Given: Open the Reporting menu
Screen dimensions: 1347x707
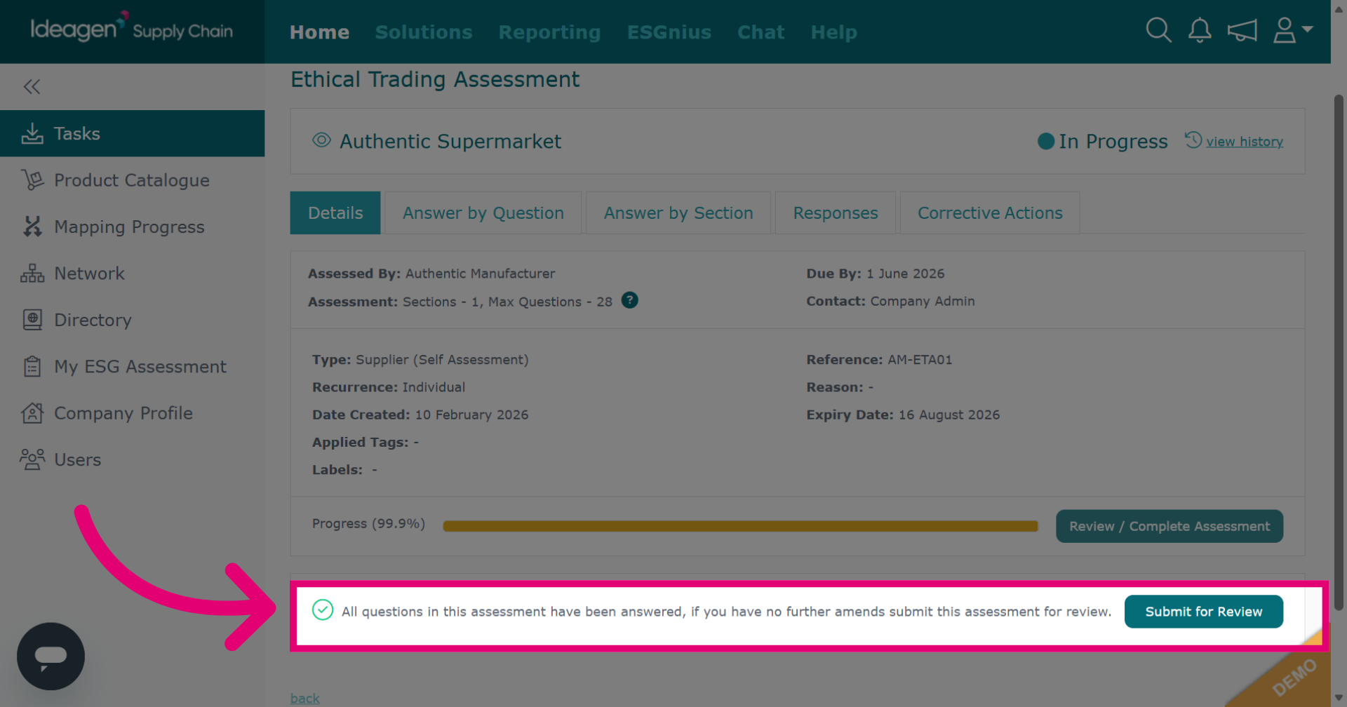Looking at the screenshot, I should [549, 32].
